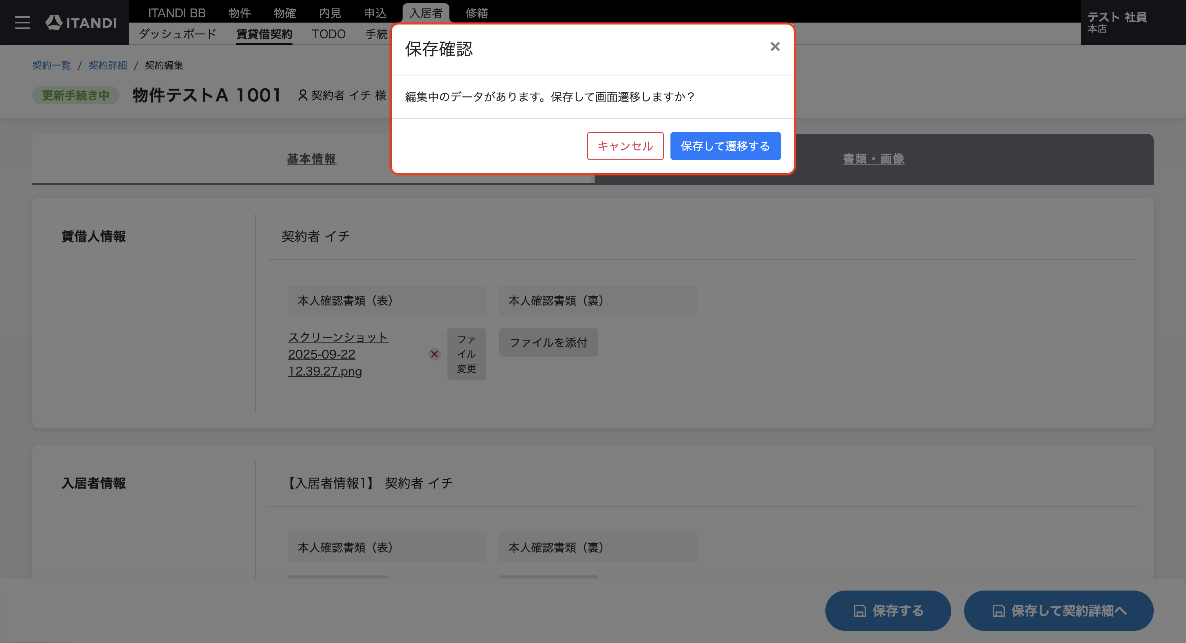This screenshot has height=643, width=1186.
Task: Click the キャンセル button
Action: pos(625,146)
